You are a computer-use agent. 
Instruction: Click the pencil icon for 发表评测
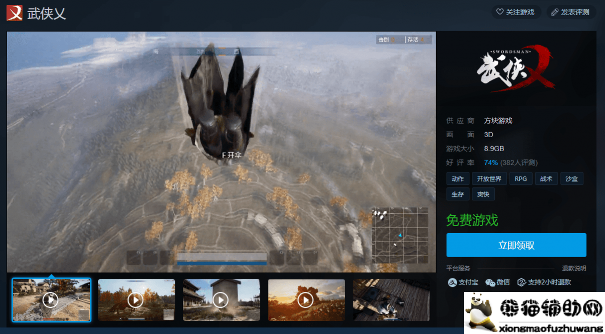[555, 12]
